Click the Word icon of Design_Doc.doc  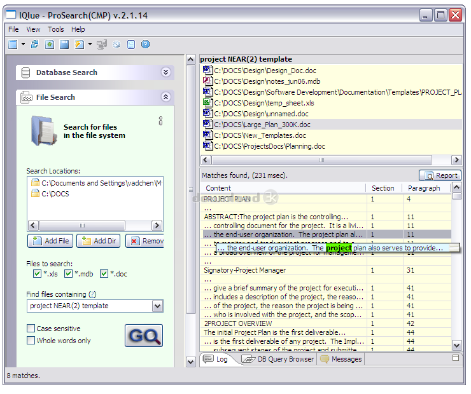tap(207, 70)
